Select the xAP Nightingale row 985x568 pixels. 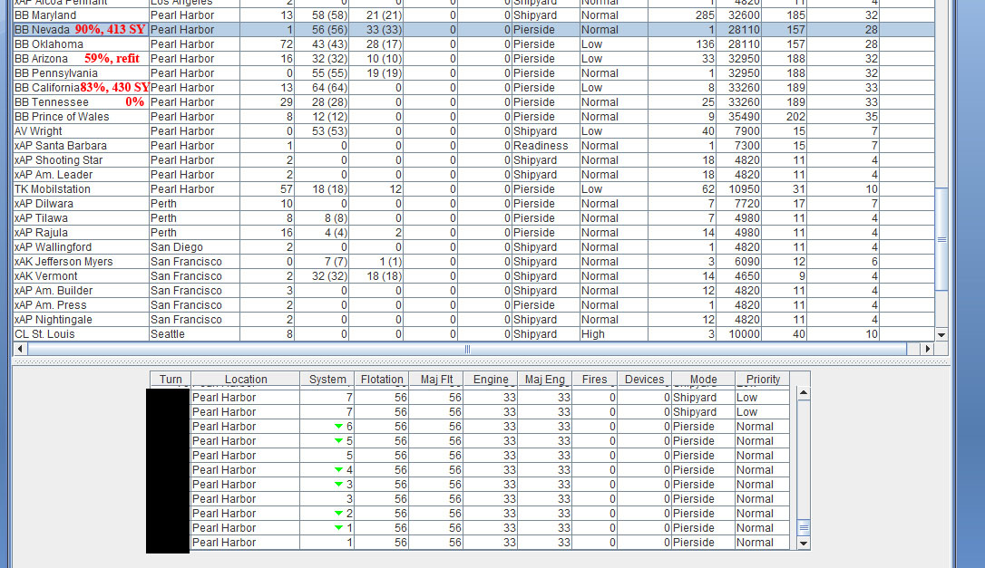tap(473, 320)
